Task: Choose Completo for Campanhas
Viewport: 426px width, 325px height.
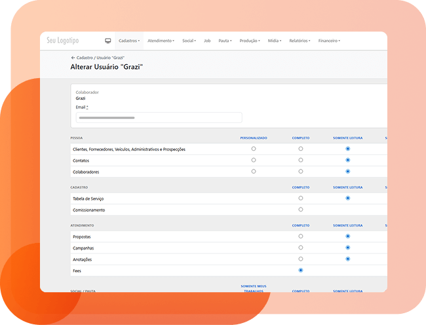Action: (301, 248)
